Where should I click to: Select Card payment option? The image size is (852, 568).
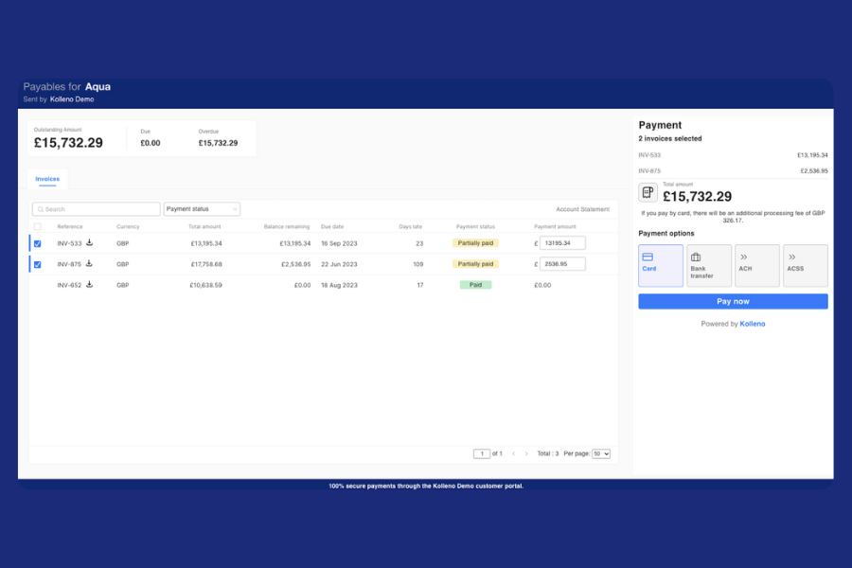pos(661,266)
